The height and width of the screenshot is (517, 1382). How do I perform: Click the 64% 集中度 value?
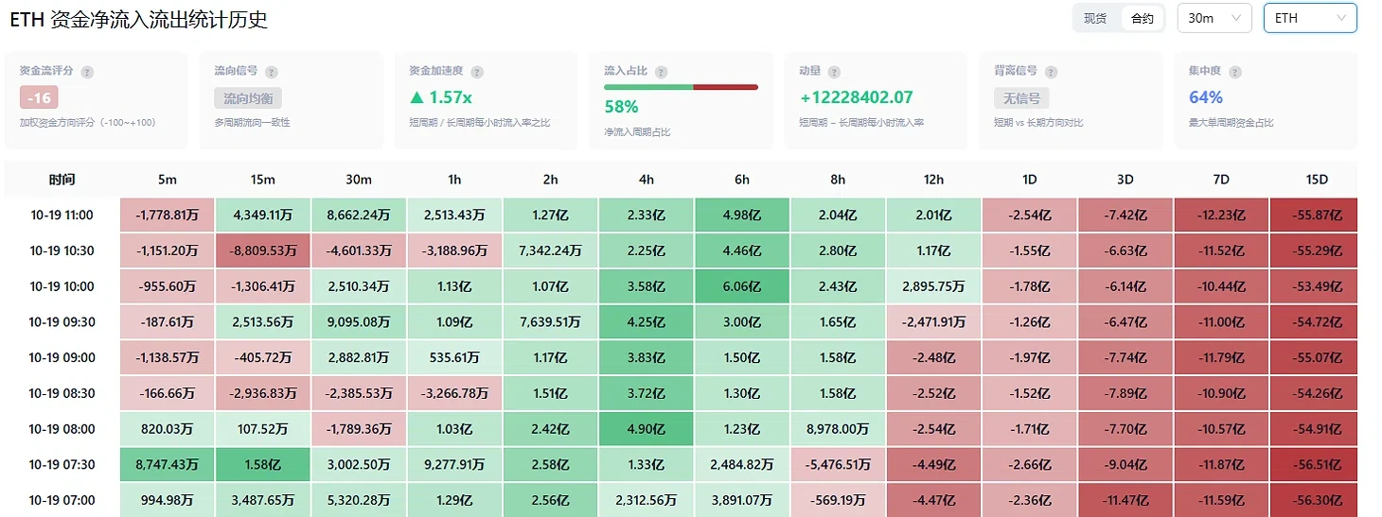tap(1206, 97)
